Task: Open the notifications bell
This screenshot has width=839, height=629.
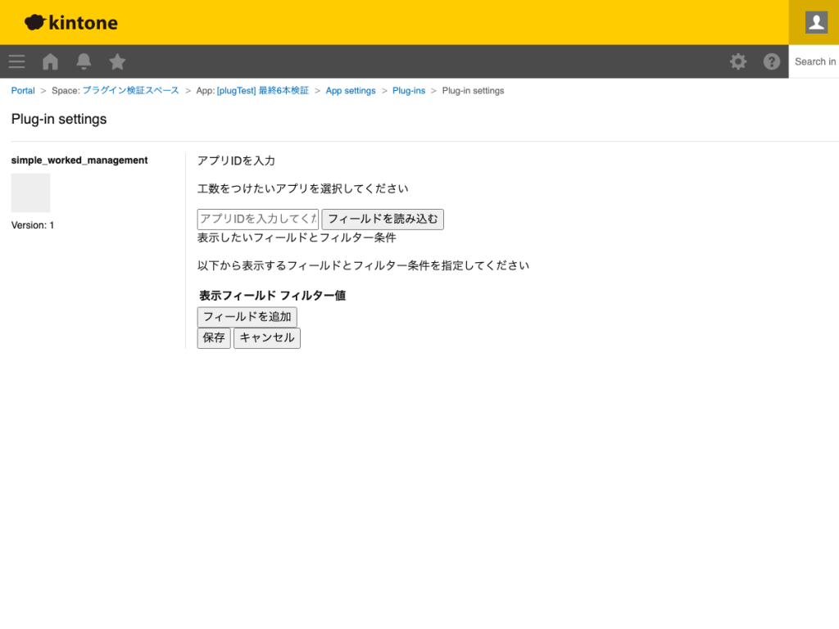Action: pos(84,61)
